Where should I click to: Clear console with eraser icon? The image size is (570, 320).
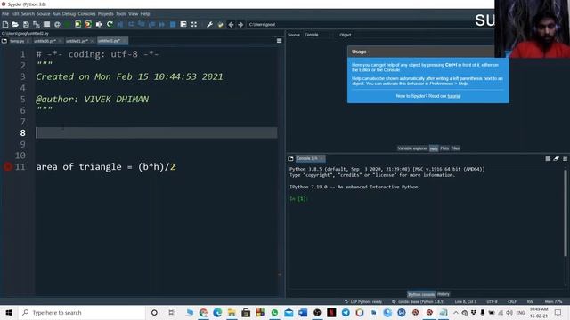556,158
